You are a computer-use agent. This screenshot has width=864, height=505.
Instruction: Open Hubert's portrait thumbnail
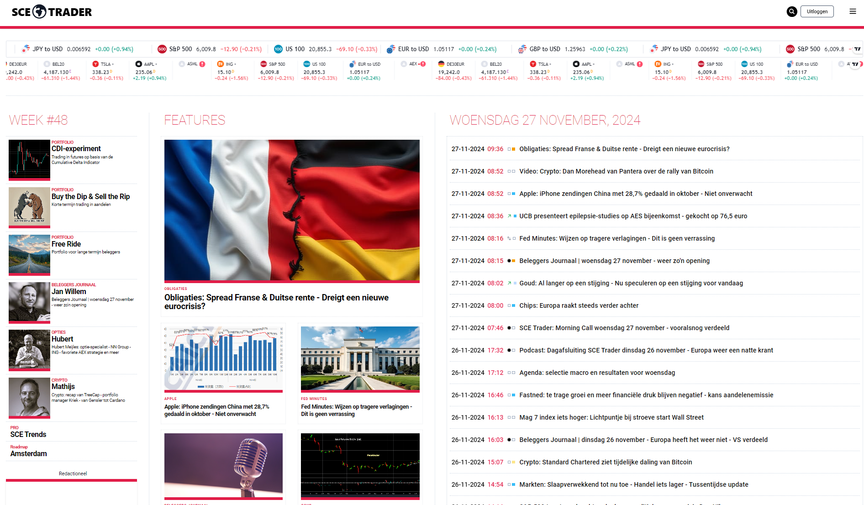tap(29, 350)
